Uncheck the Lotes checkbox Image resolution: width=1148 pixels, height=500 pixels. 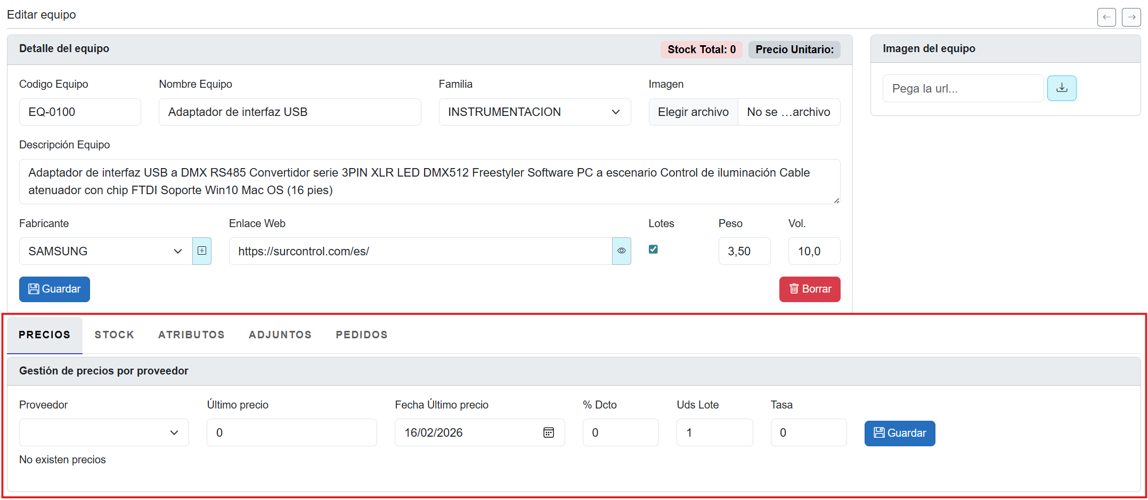653,249
